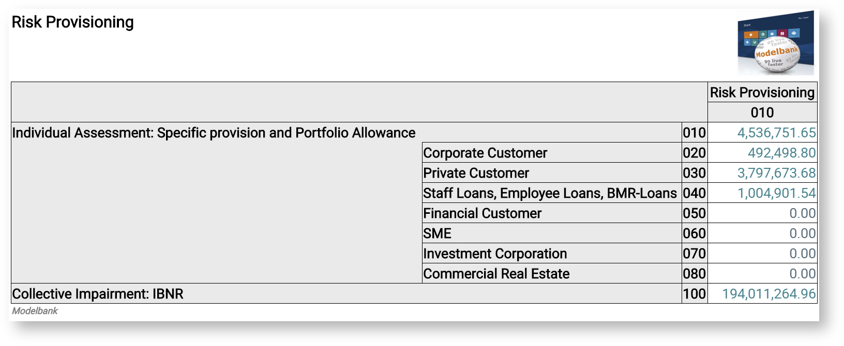Click the Corporate Customer row label
This screenshot has height=346, width=844.
point(485,153)
